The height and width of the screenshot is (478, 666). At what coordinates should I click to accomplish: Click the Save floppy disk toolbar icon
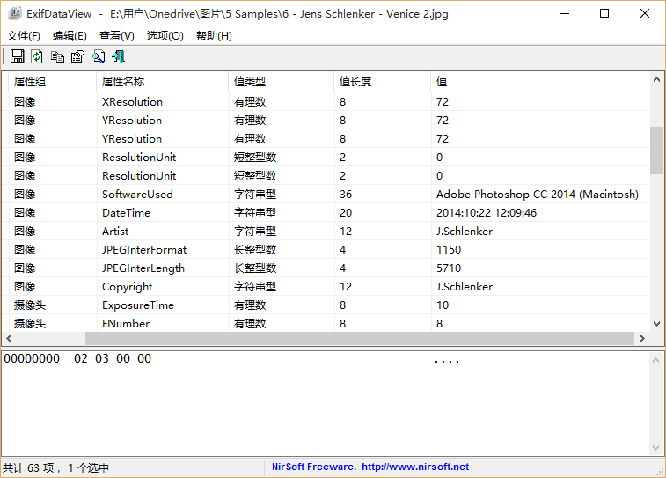click(x=17, y=56)
